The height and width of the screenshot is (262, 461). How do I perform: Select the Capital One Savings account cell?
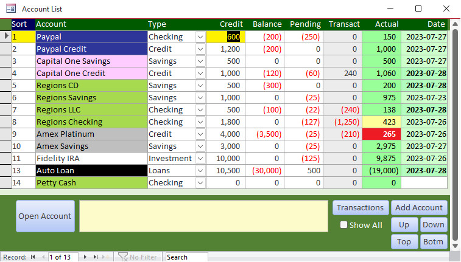[91, 61]
